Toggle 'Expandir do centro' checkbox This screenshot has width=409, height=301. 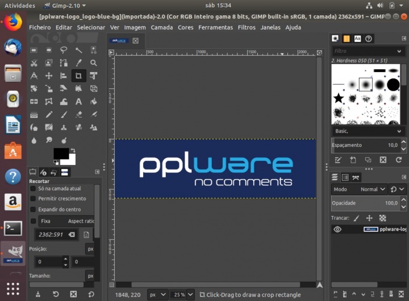[33, 210]
